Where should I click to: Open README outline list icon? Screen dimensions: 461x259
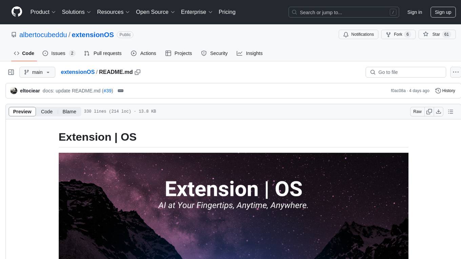450,112
